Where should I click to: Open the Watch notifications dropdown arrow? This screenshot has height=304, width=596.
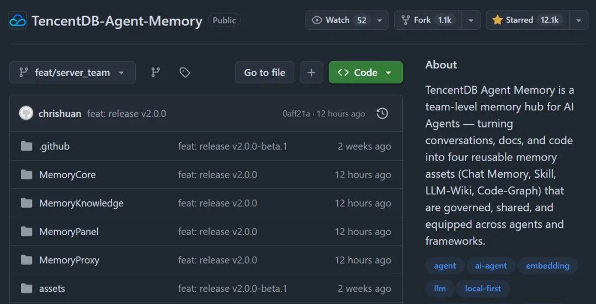pos(379,20)
